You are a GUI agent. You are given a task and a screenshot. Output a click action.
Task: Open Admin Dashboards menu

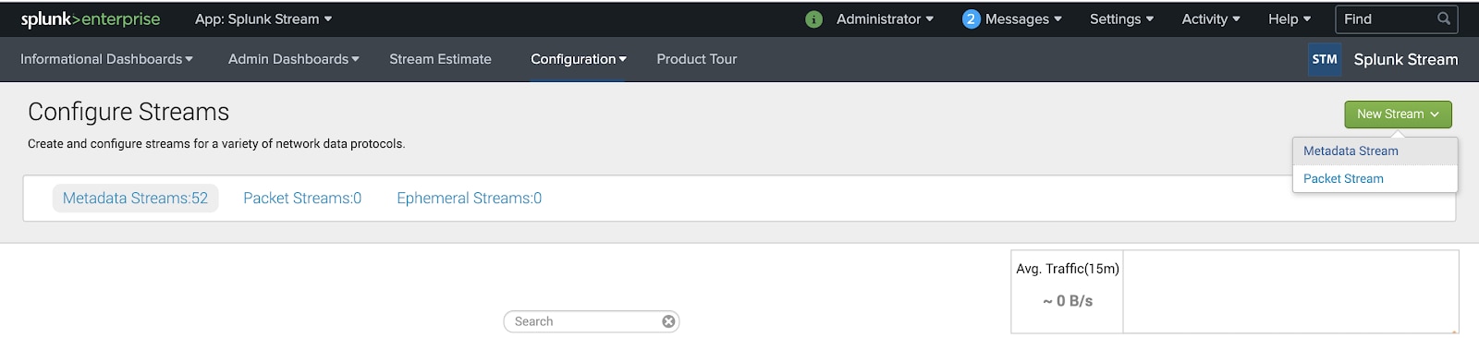(294, 59)
